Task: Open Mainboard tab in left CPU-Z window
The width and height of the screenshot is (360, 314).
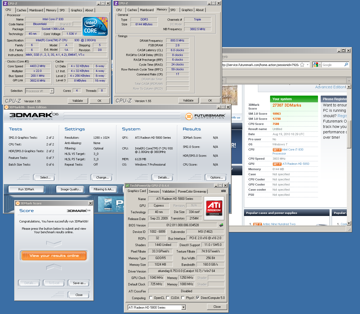Action: click(36, 10)
